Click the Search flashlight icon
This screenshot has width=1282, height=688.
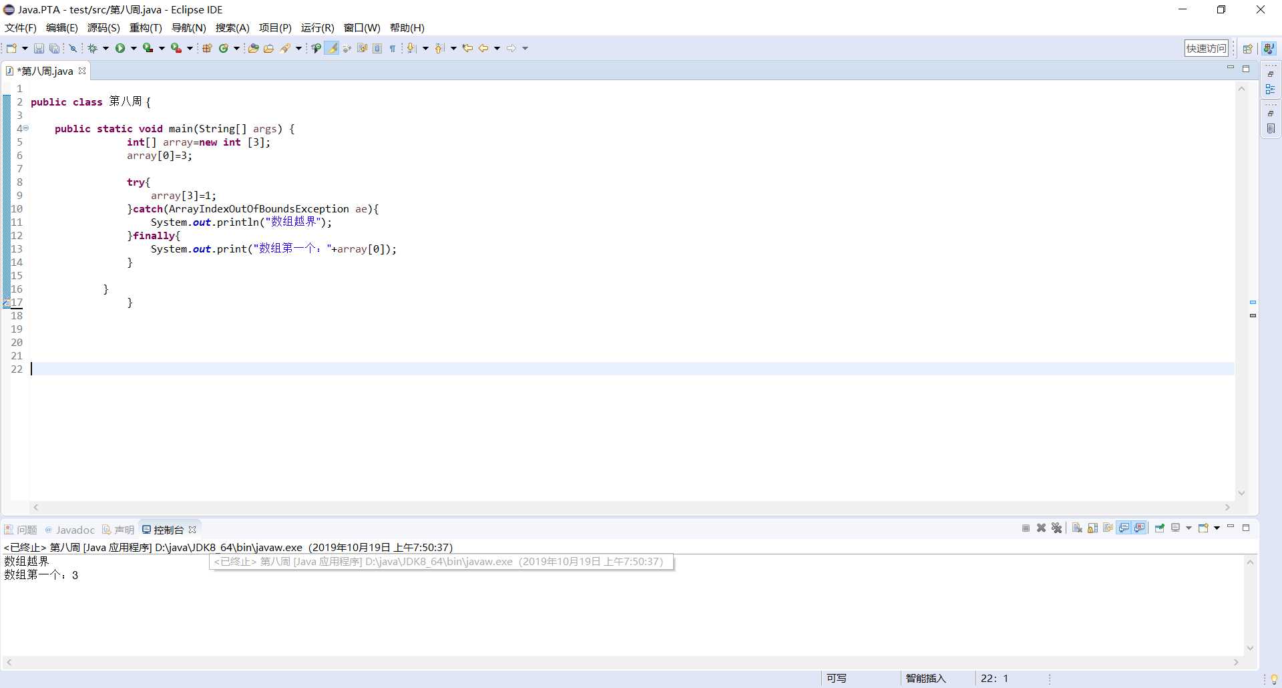point(286,48)
